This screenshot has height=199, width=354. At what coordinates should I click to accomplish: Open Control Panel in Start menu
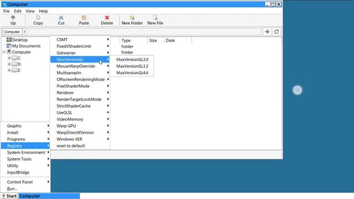coord(25,182)
